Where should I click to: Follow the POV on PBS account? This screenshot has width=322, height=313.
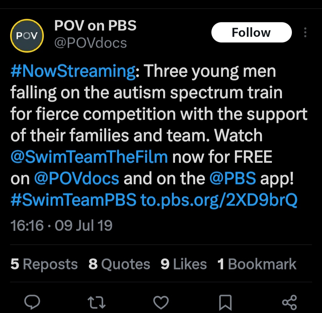[x=251, y=33]
